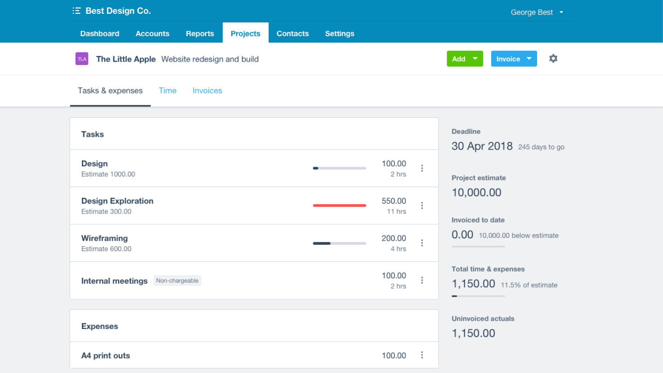Viewport: 663px width, 373px height.
Task: Open the A4 print outs options menu
Action: click(422, 355)
